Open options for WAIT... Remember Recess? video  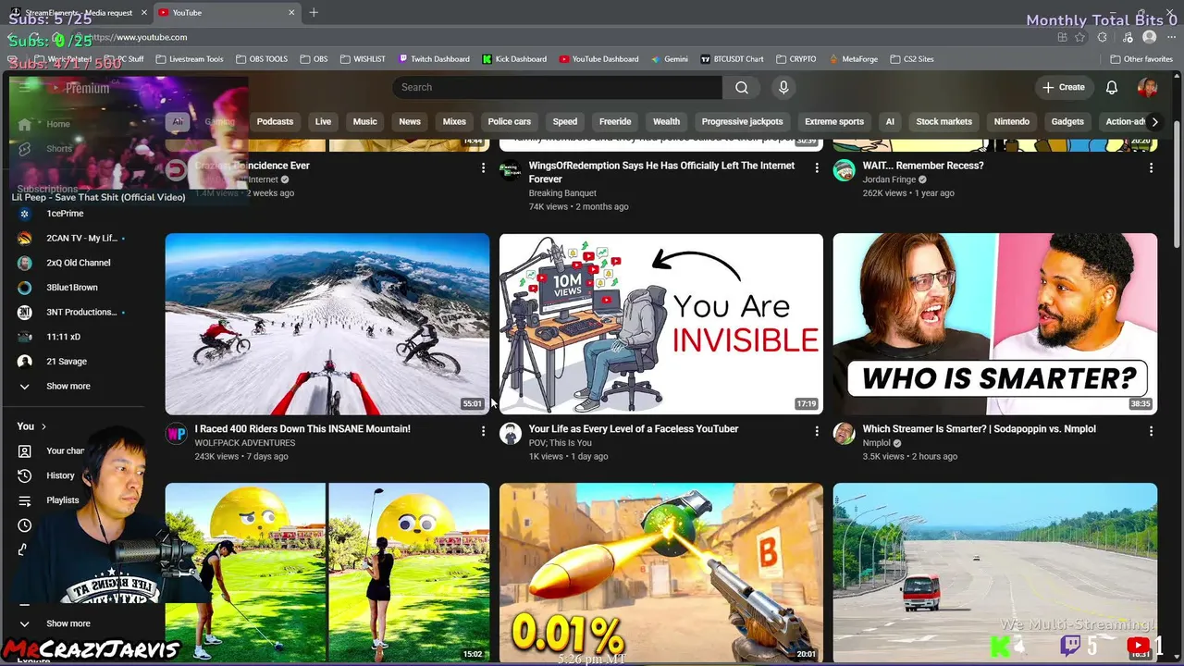(1151, 167)
